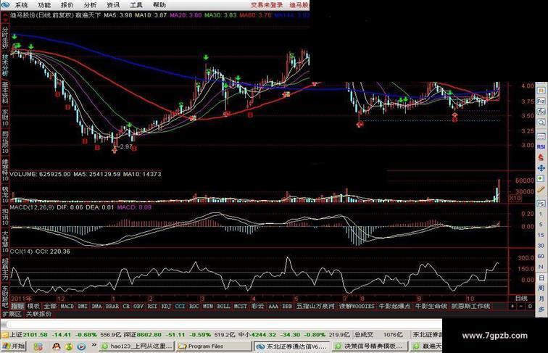Select the 牛彭生命线 indicator tab
Screen dimensions: 548x353
coord(431,306)
